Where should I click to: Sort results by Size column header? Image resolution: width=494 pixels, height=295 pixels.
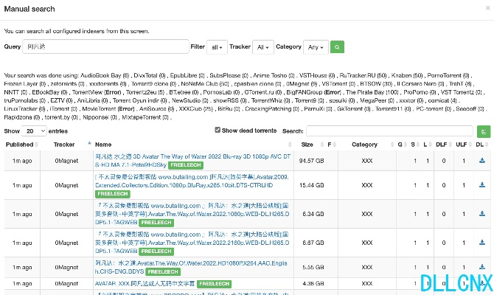307,145
